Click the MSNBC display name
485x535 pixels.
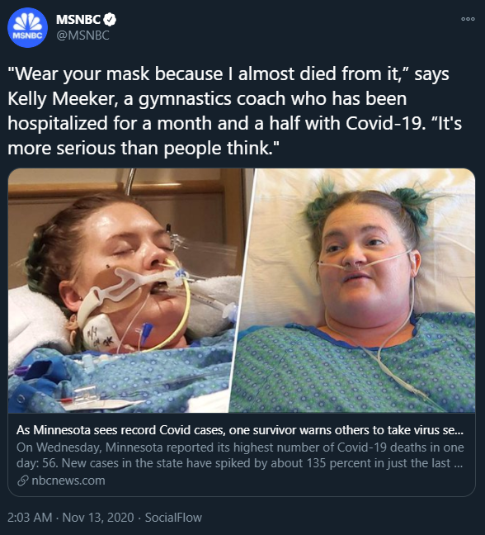(x=78, y=20)
